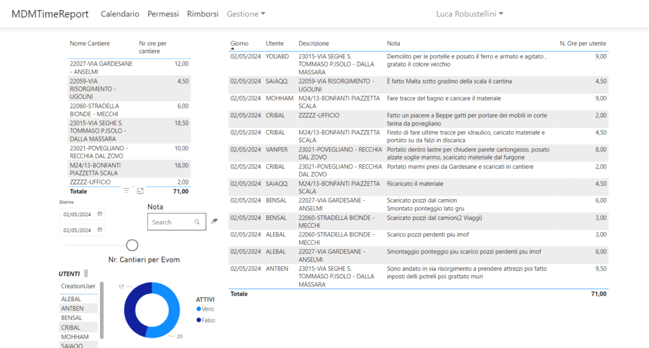Click the Falso legend dot
This screenshot has width=649, height=348.
pos(198,320)
